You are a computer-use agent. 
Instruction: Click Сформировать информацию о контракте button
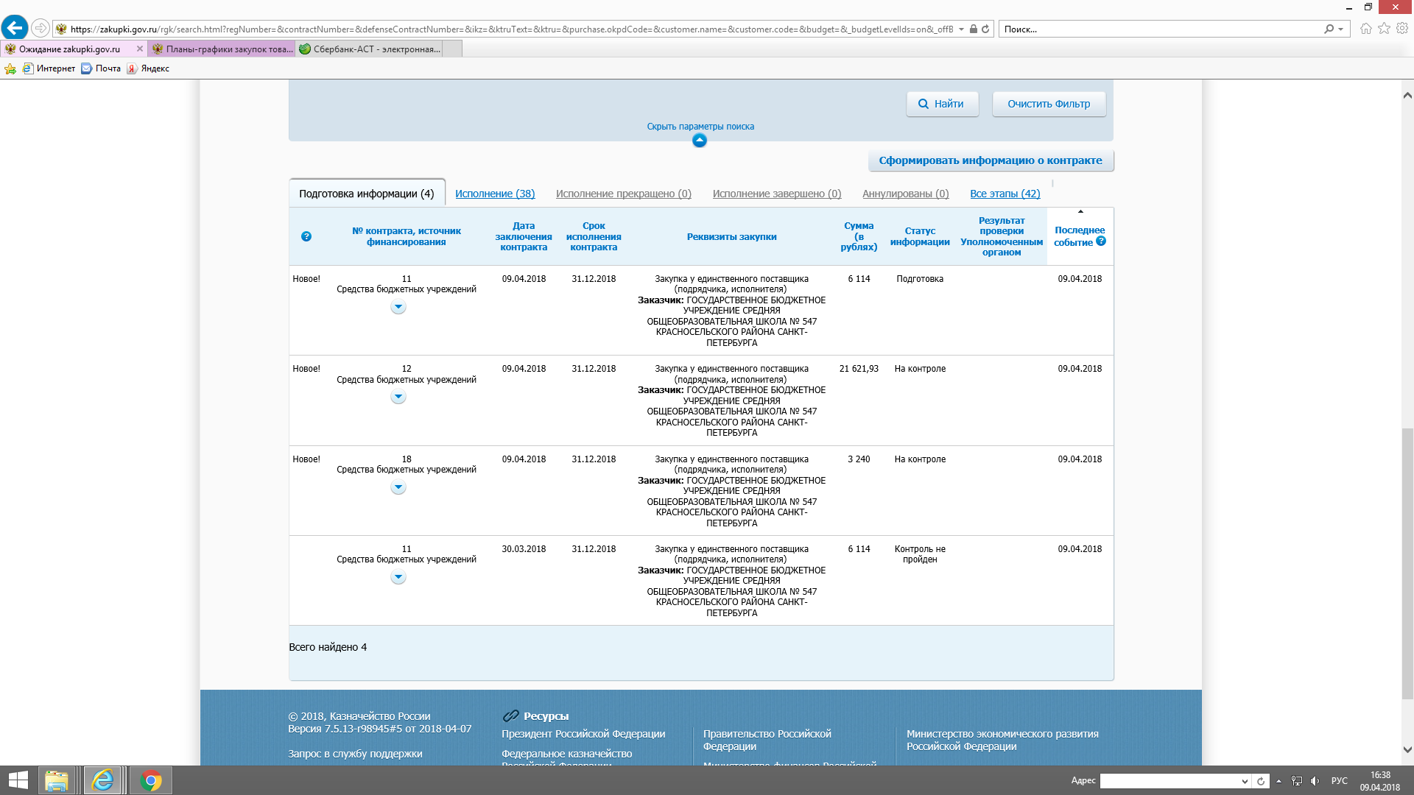pos(991,160)
